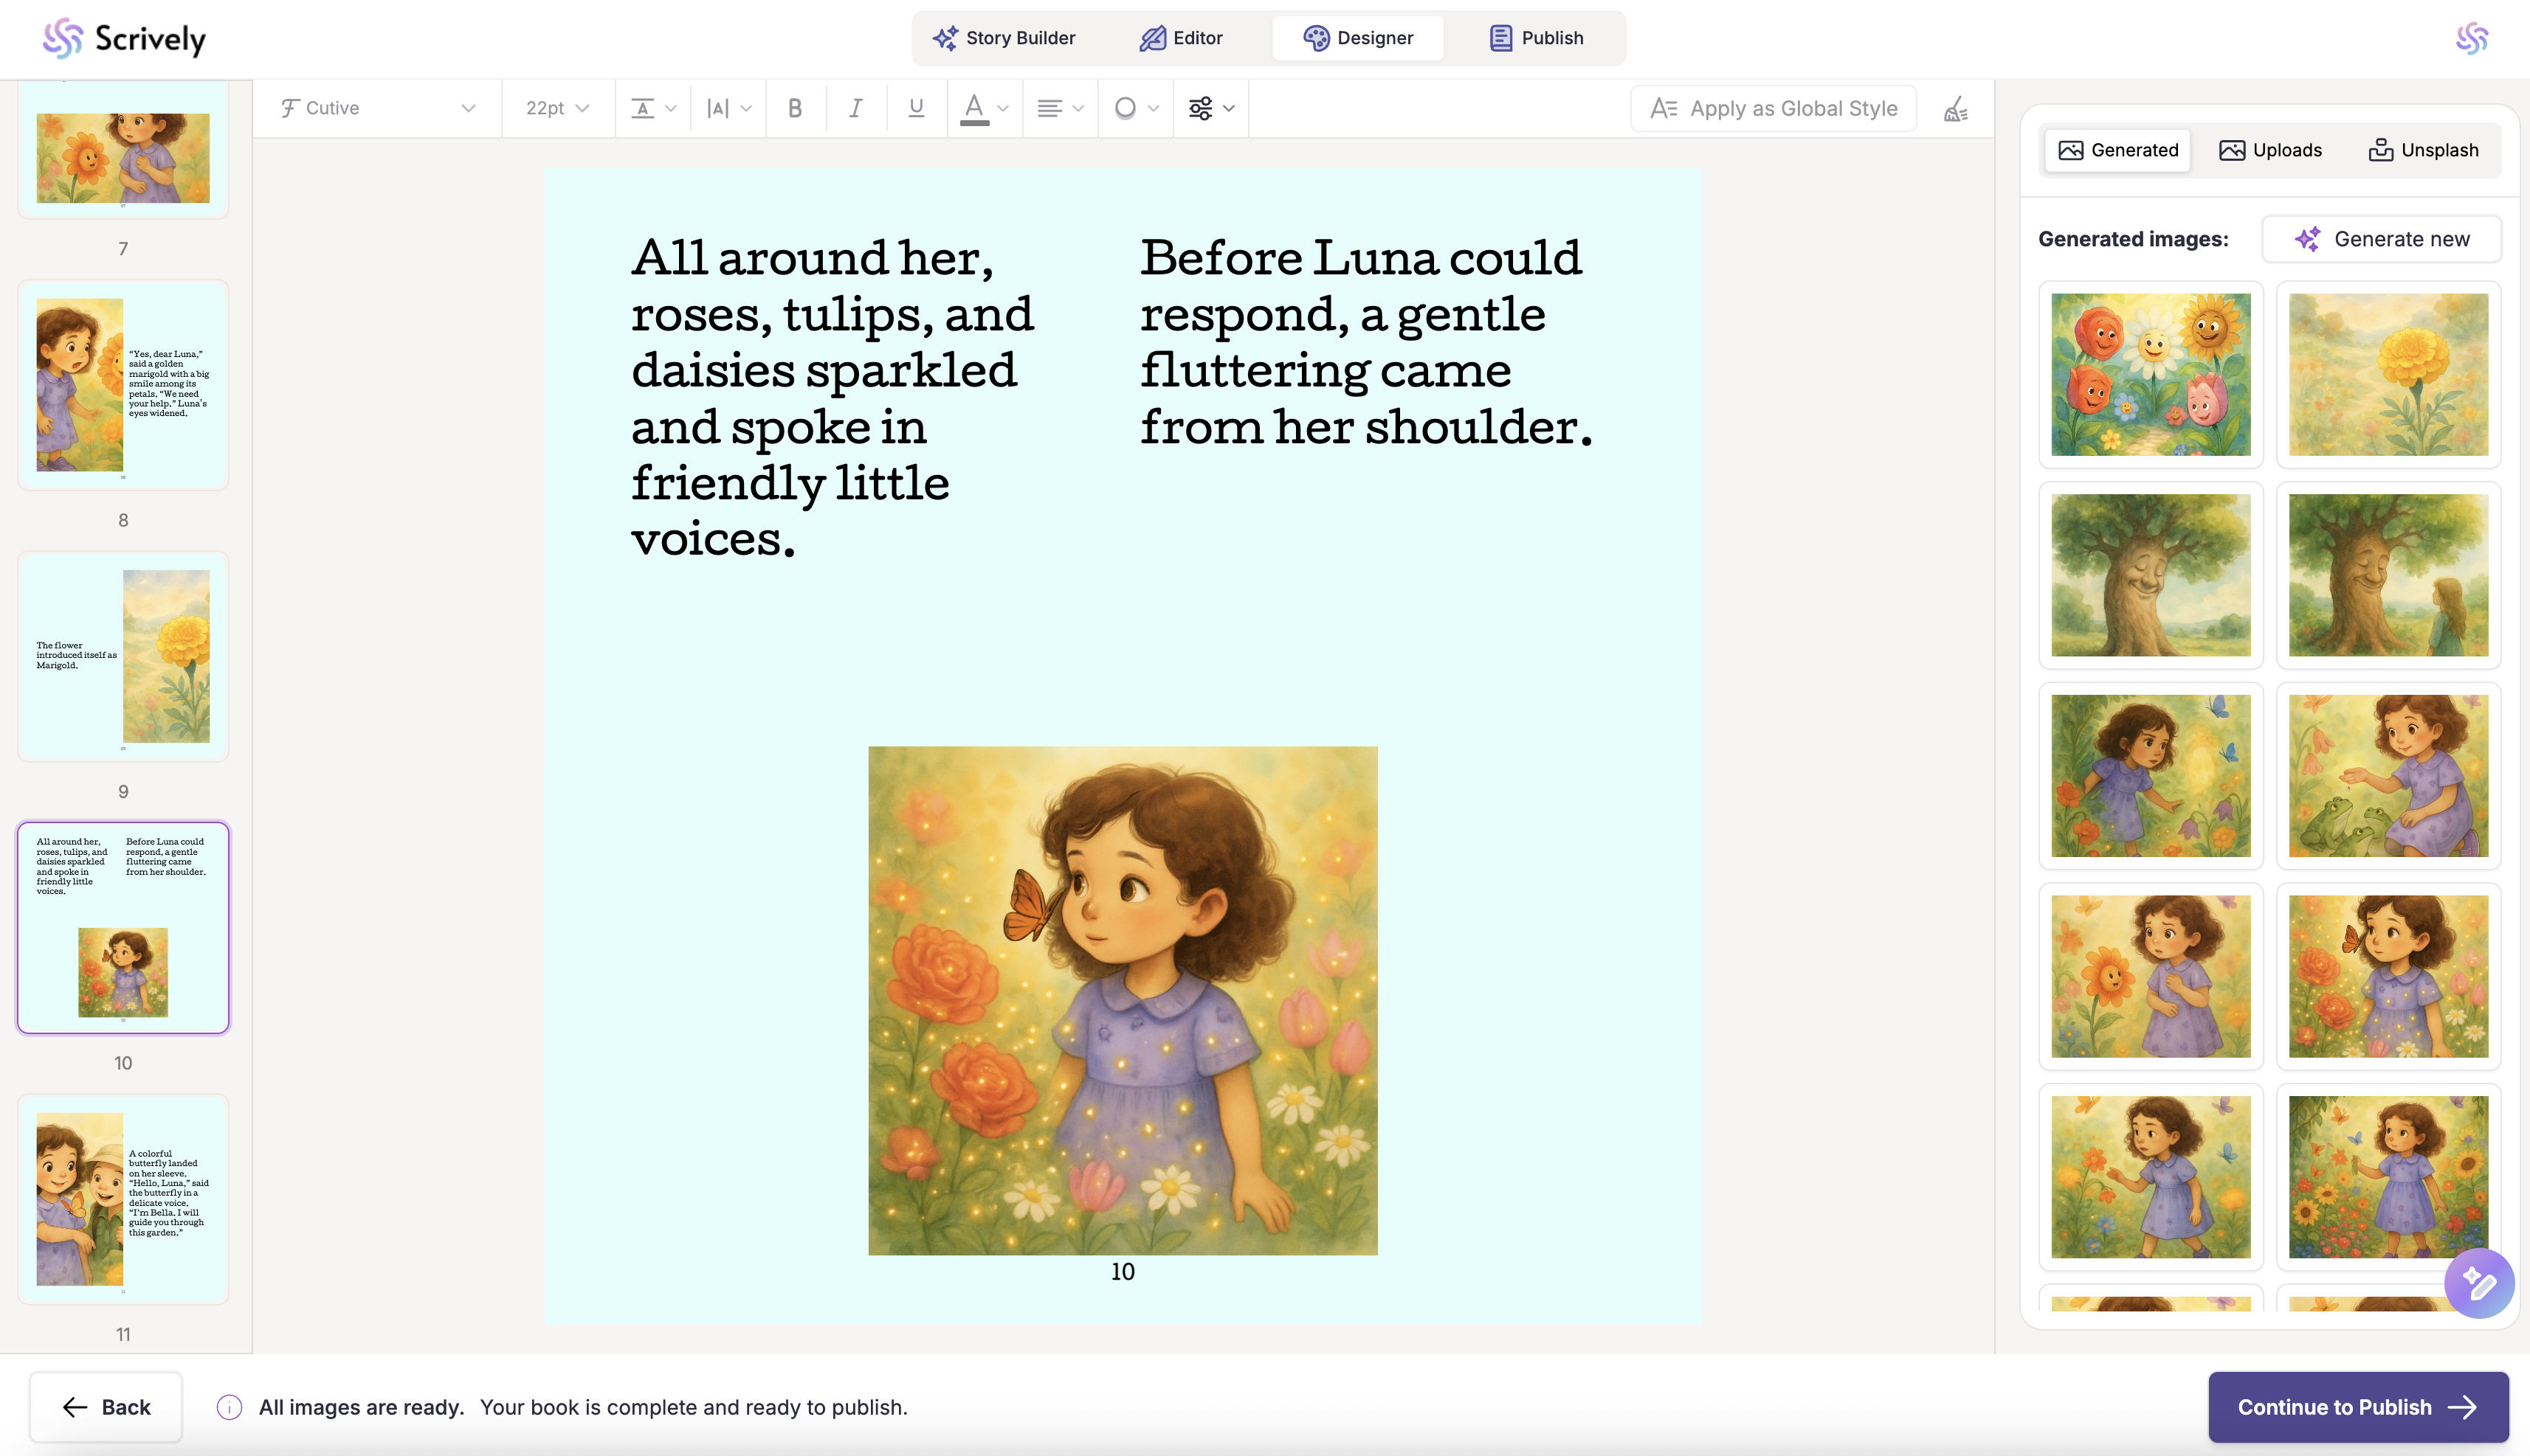Click the clear formatting broom icon
Viewport: 2530px width, 1456px height.
(1956, 109)
